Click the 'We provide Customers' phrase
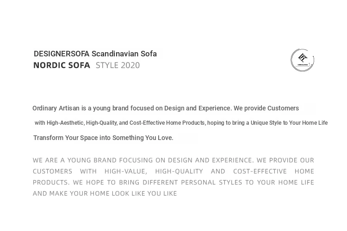Screen dimensions: 347x231 pos(266,108)
